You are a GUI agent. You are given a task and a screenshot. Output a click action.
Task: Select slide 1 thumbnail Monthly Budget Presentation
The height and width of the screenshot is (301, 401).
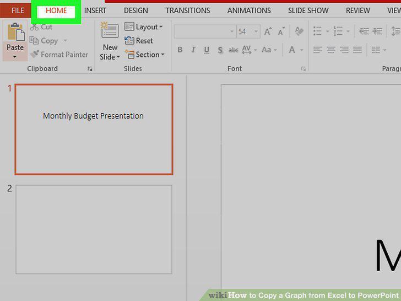coord(94,130)
